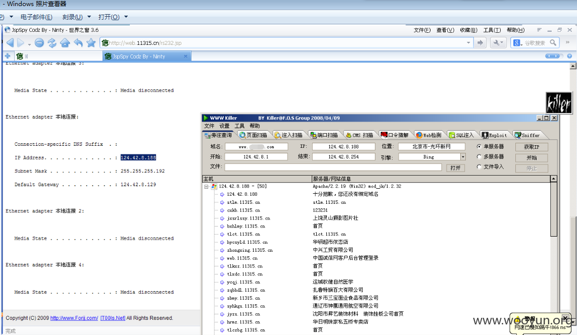Select the 单服务器 radio option
The width and height of the screenshot is (577, 335).
tap(490, 146)
